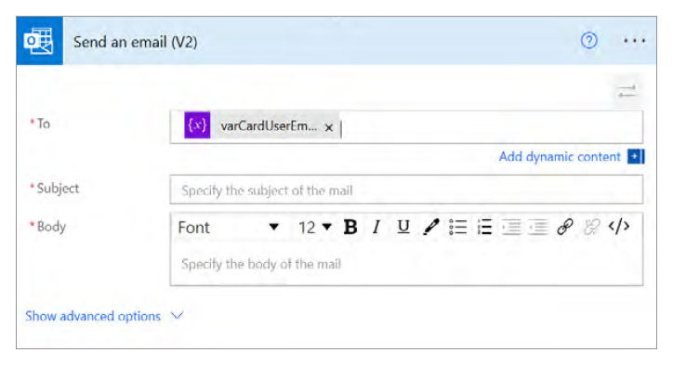This screenshot has height=379, width=673.
Task: Click the Add dynamic content link
Action: coord(559,156)
